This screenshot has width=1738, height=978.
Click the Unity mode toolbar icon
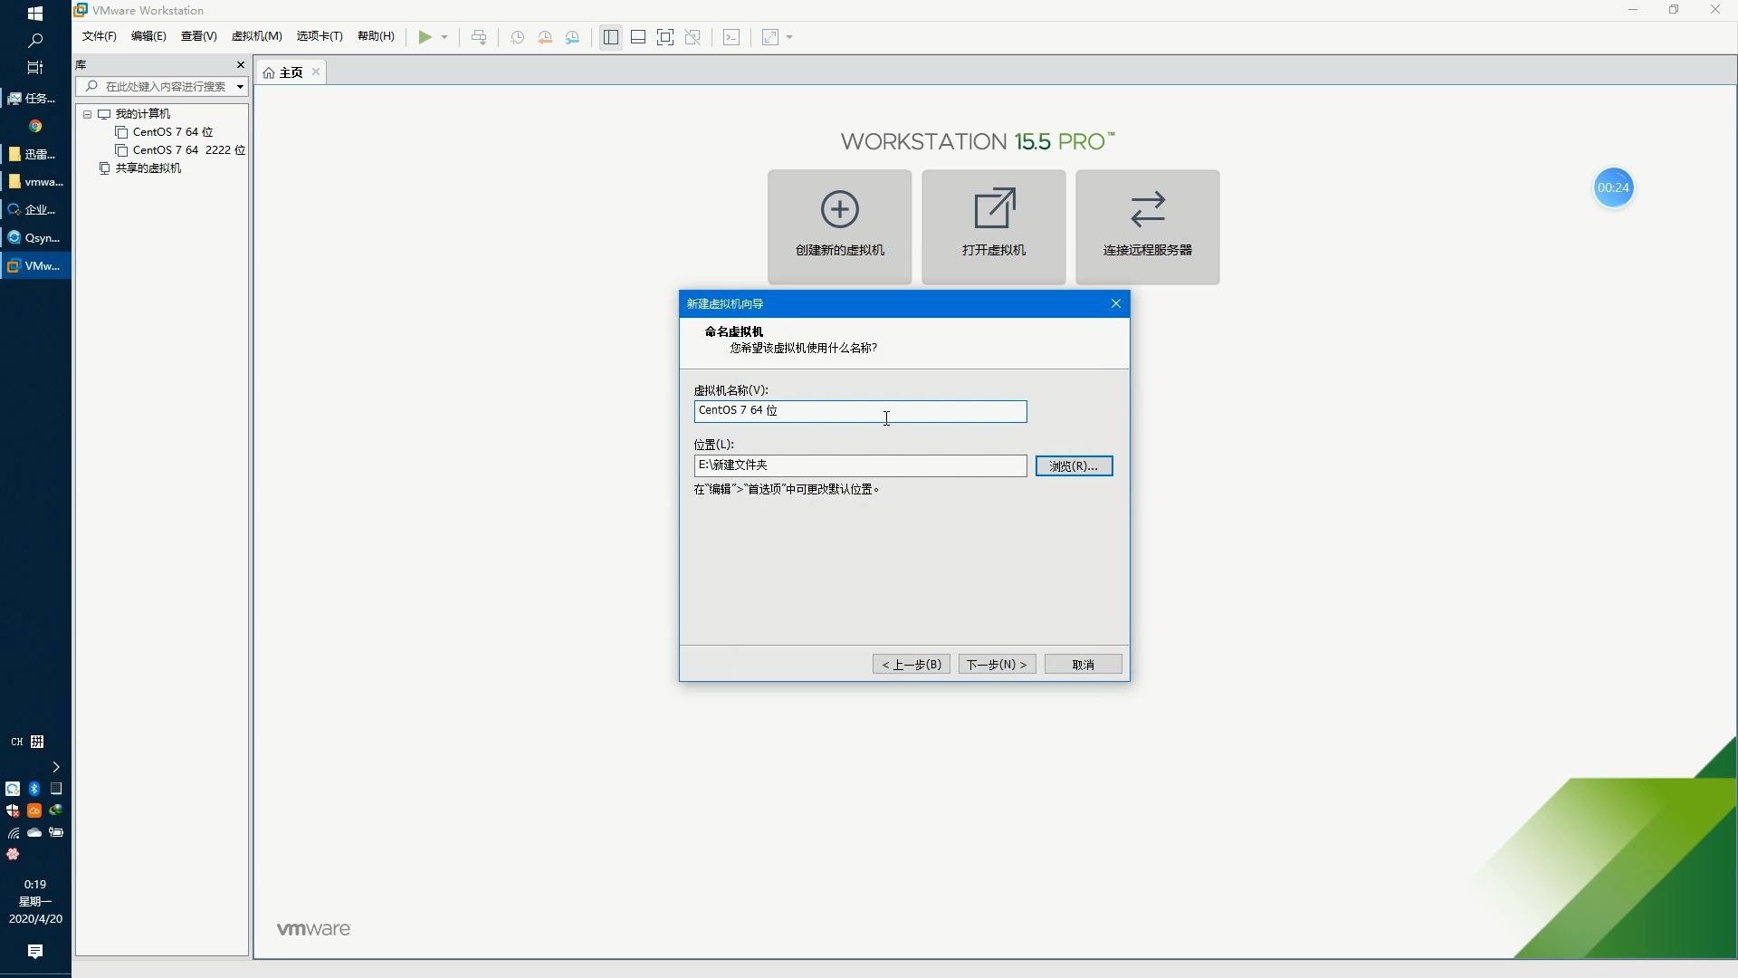(693, 37)
